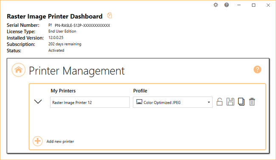
Task: Click the Raster Image Printer 12 name field
Action: [90, 102]
